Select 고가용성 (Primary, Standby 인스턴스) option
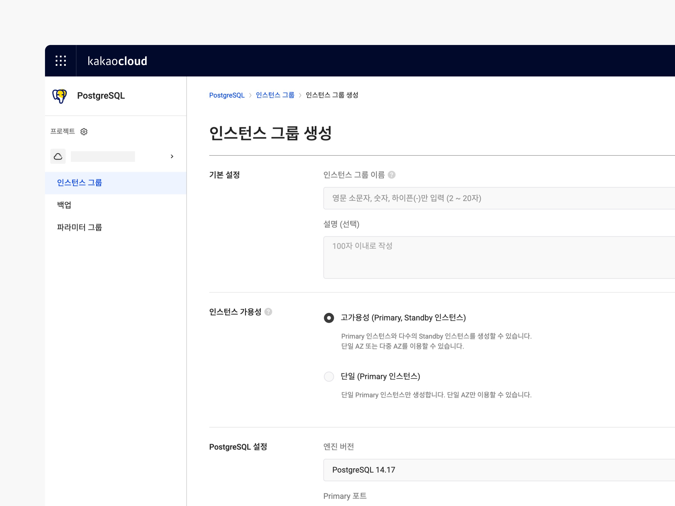 329,318
